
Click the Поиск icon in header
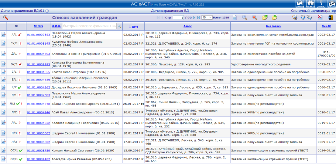coord(320,4)
